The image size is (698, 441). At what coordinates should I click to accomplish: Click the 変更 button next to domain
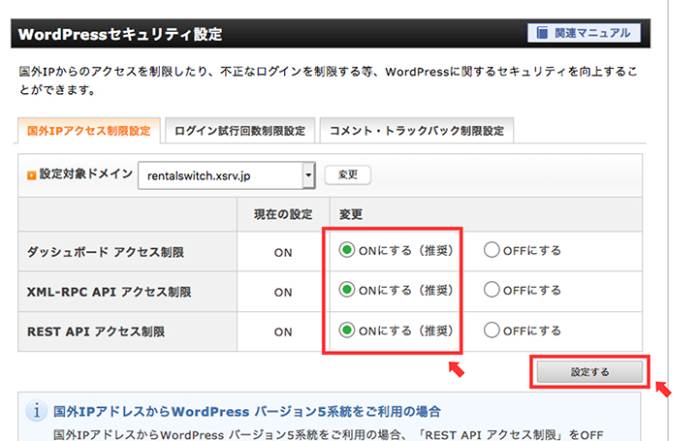point(348,174)
